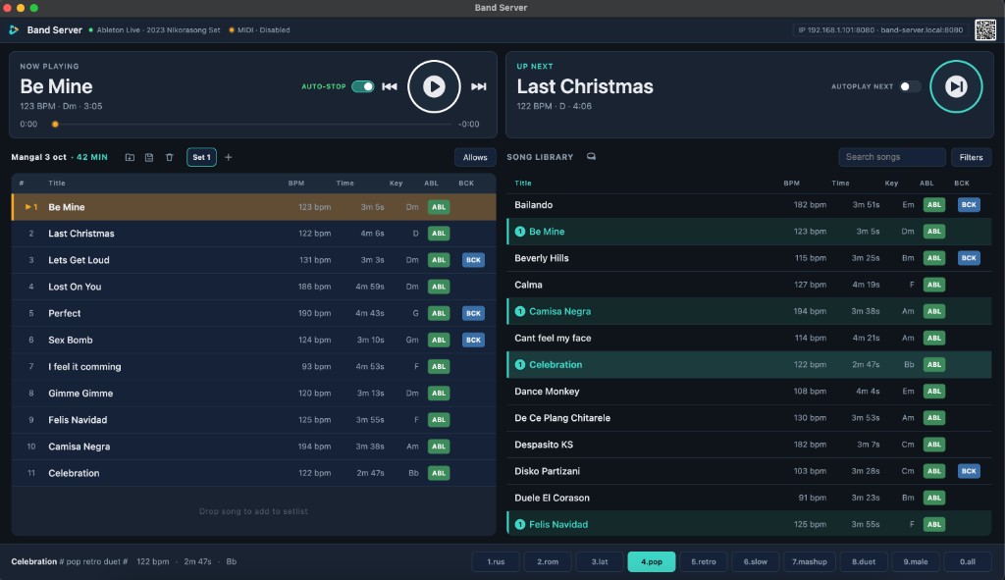This screenshot has width=1005, height=580.
Task: Click set number badge beside library Felis Navidad
Action: pyautogui.click(x=520, y=524)
